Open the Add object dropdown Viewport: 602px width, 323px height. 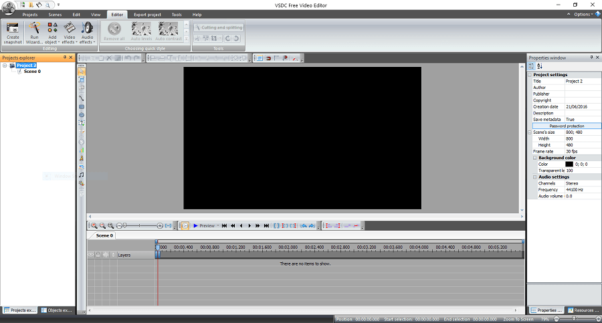[52, 33]
